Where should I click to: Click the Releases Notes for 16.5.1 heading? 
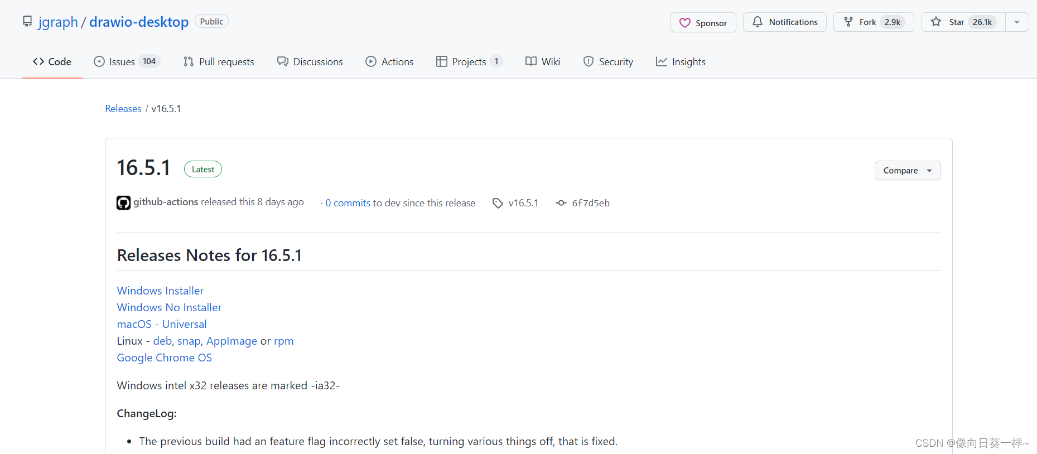209,255
